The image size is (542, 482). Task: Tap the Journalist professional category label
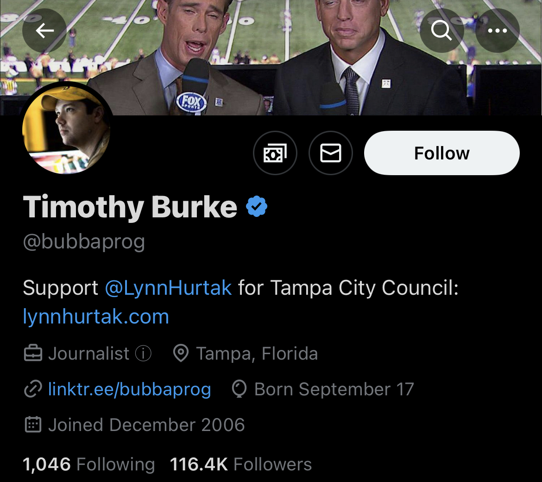point(89,353)
